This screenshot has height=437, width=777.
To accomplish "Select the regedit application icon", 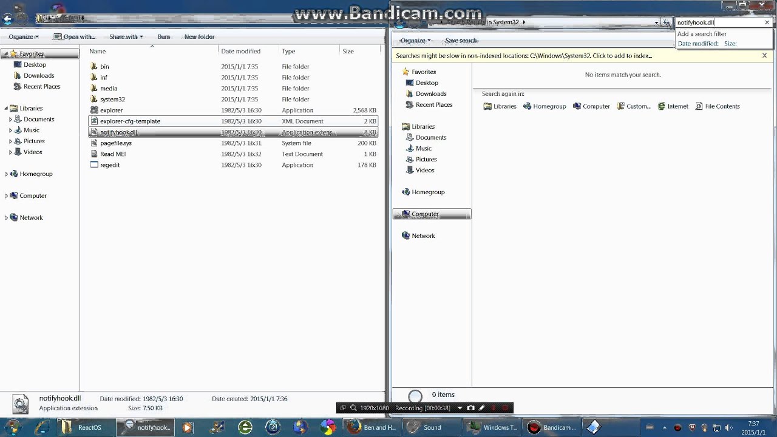I will (x=94, y=165).
